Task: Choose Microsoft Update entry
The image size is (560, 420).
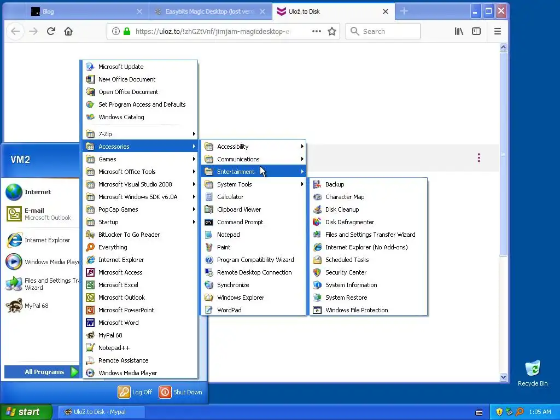Action: click(140, 67)
